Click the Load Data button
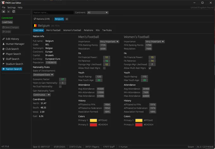The width and height of the screenshot is (215, 149). [7, 22]
